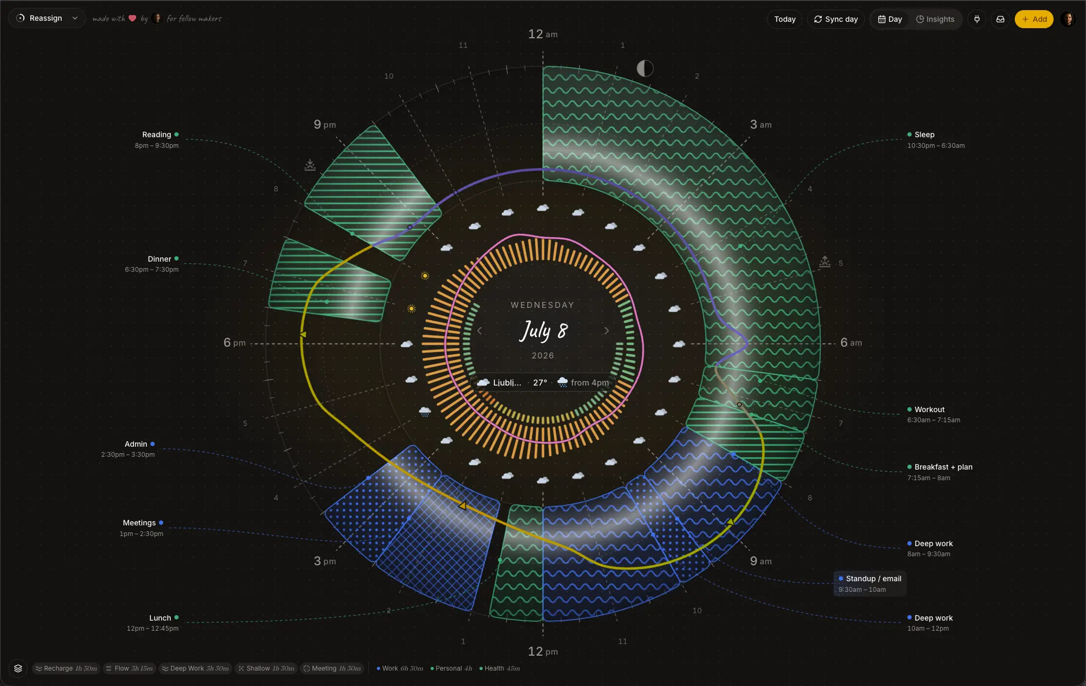Toggle the Recharge 1h 30m filter chip
1086x686 pixels.
click(x=66, y=668)
